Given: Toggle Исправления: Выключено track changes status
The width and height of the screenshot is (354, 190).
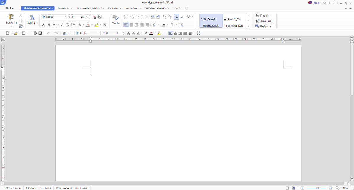Looking at the screenshot, I should pyautogui.click(x=72, y=188).
